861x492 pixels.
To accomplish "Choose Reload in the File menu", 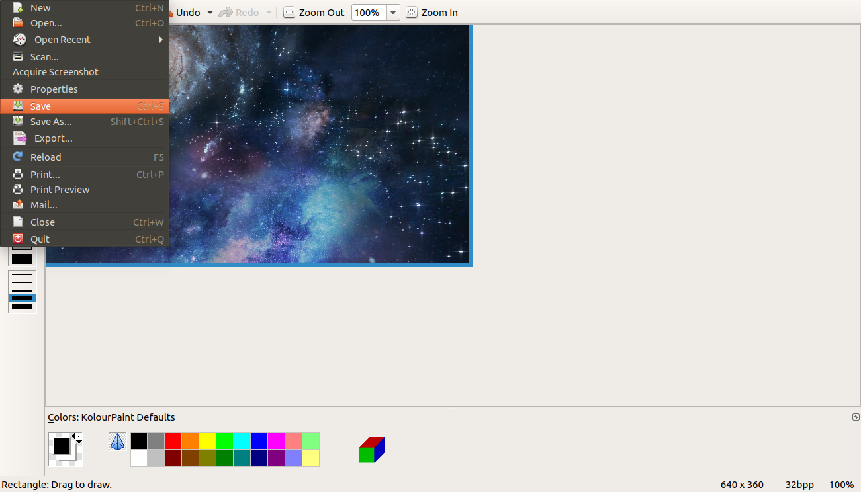I will coord(85,157).
